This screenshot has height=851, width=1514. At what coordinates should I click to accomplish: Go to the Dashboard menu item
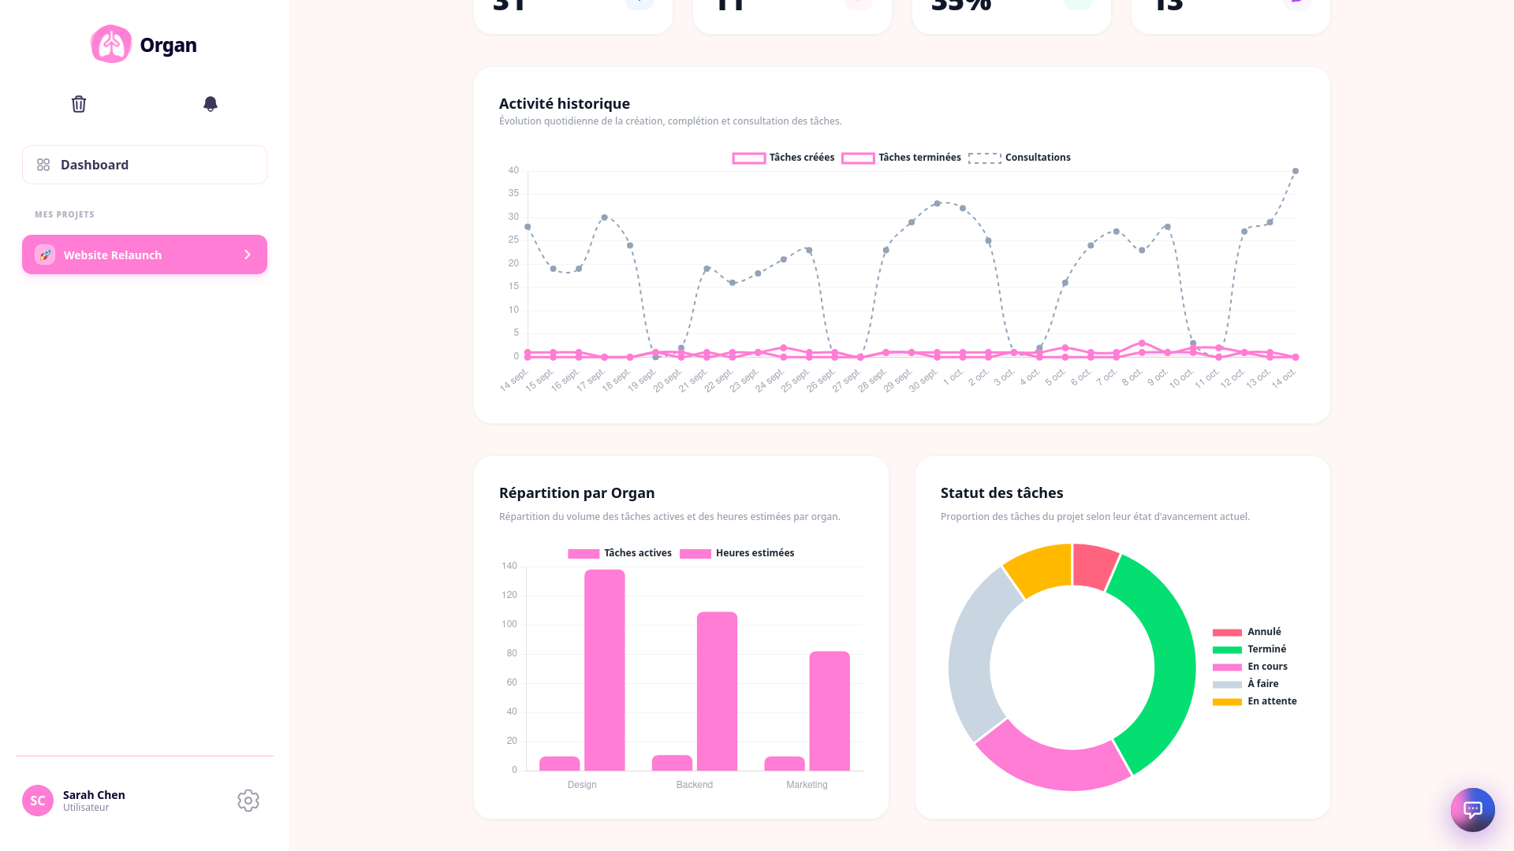tap(144, 165)
